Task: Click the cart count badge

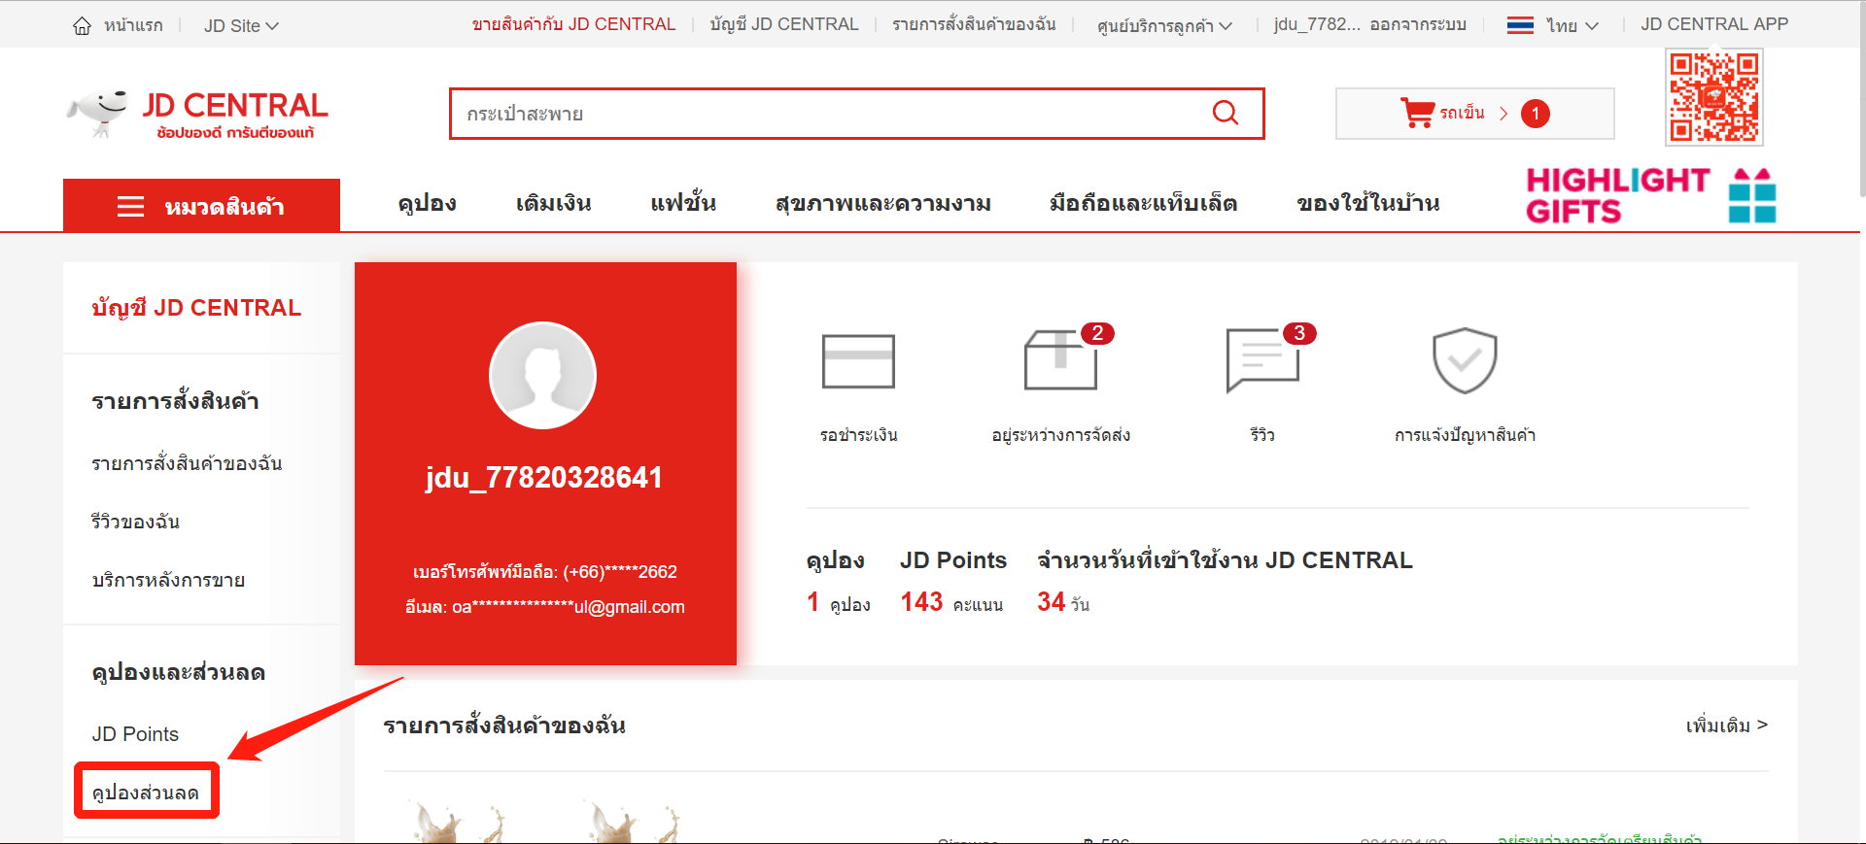Action: click(x=1536, y=114)
